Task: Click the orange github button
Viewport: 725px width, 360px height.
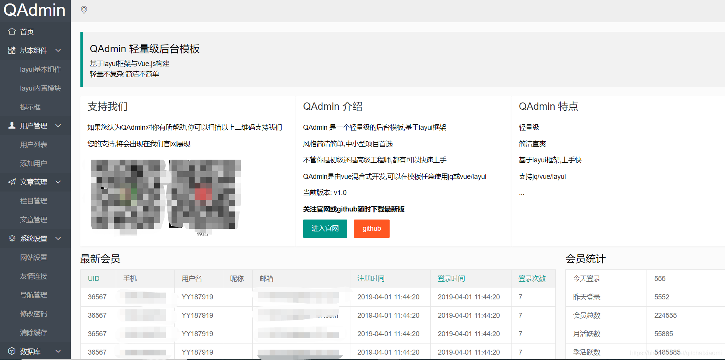Action: 372,229
